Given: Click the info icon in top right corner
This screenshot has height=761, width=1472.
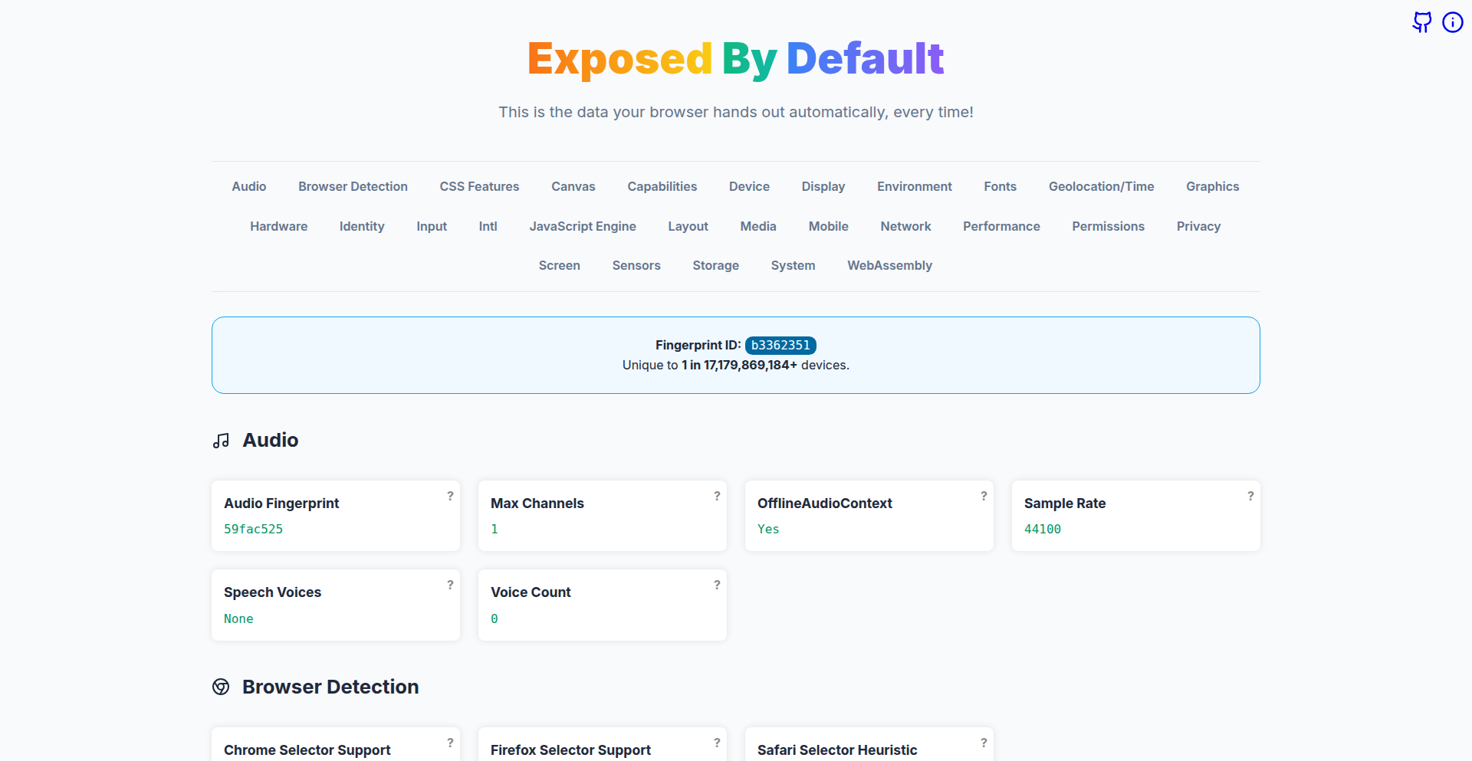Looking at the screenshot, I should (1453, 22).
